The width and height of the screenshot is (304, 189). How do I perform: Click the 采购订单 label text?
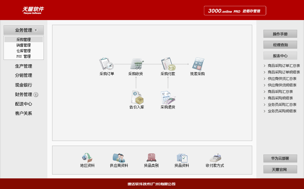coord(107,74)
